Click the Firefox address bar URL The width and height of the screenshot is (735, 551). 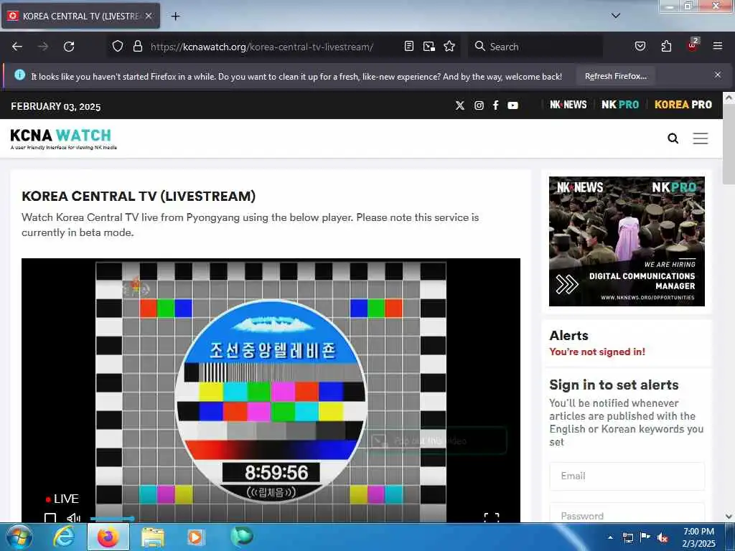[261, 47]
